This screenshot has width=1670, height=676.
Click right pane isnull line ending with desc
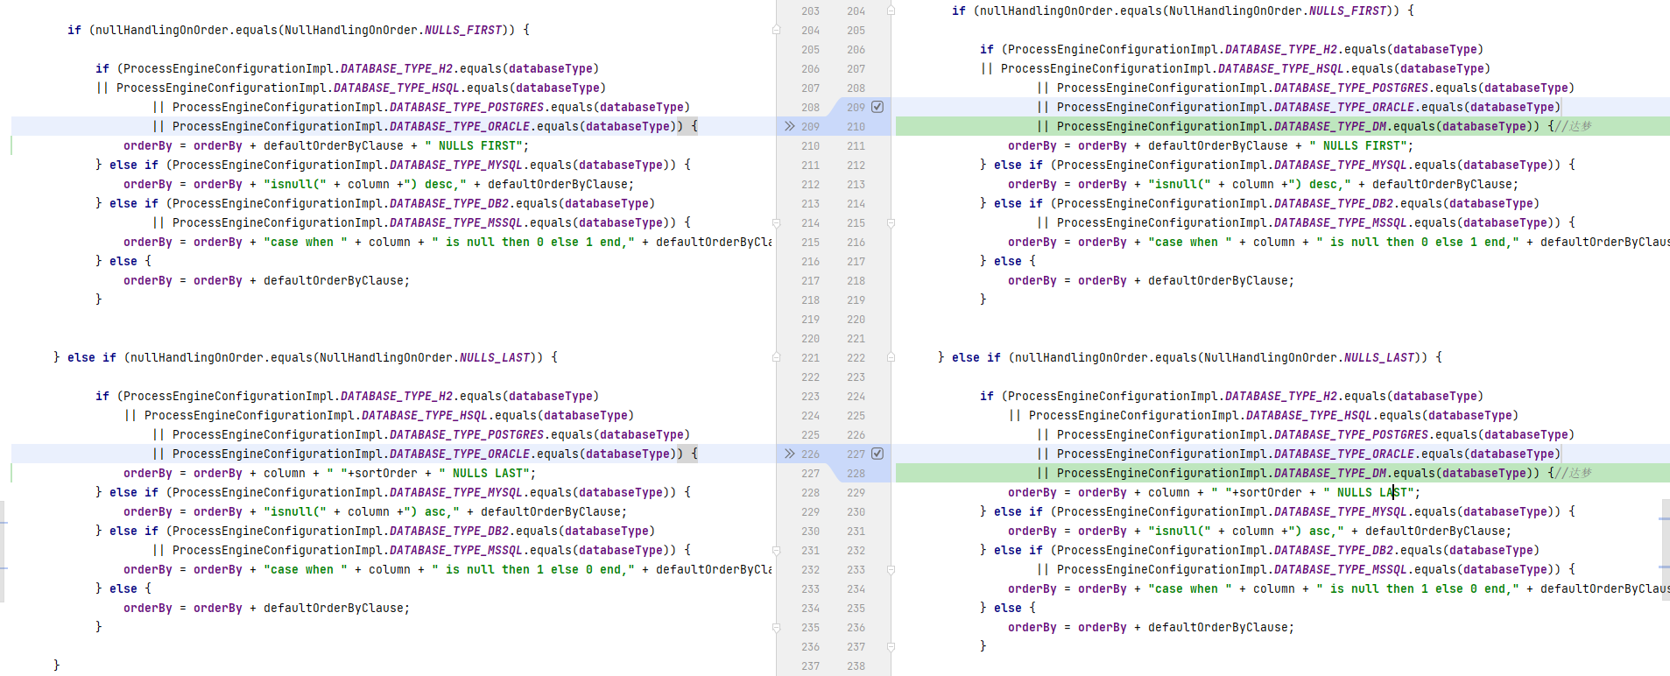pos(1263,184)
